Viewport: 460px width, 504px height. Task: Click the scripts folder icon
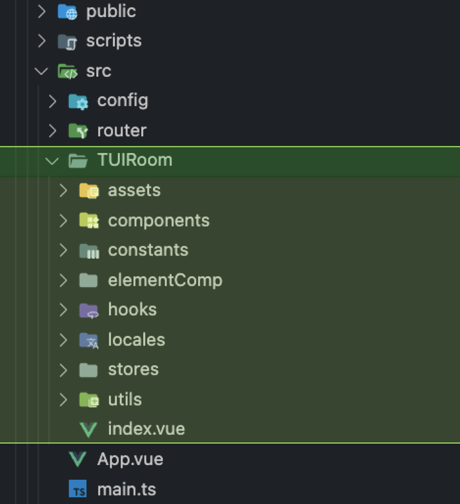(67, 42)
